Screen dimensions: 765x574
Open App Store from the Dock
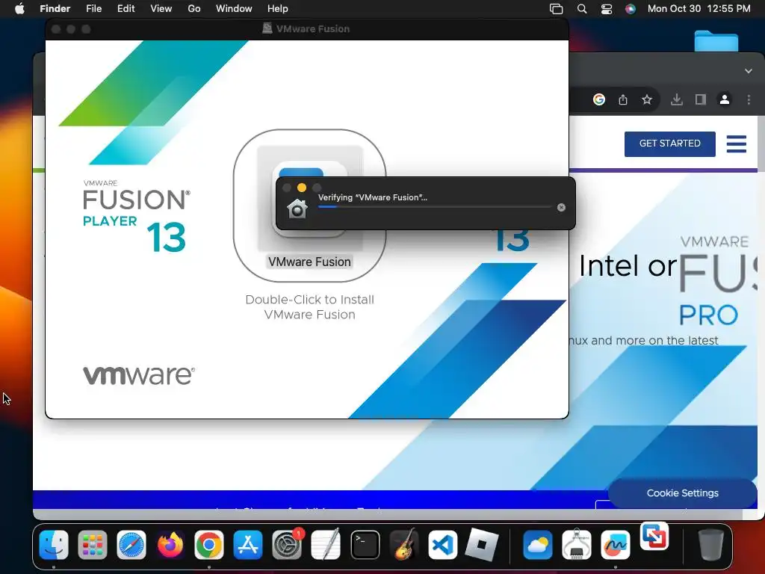248,544
